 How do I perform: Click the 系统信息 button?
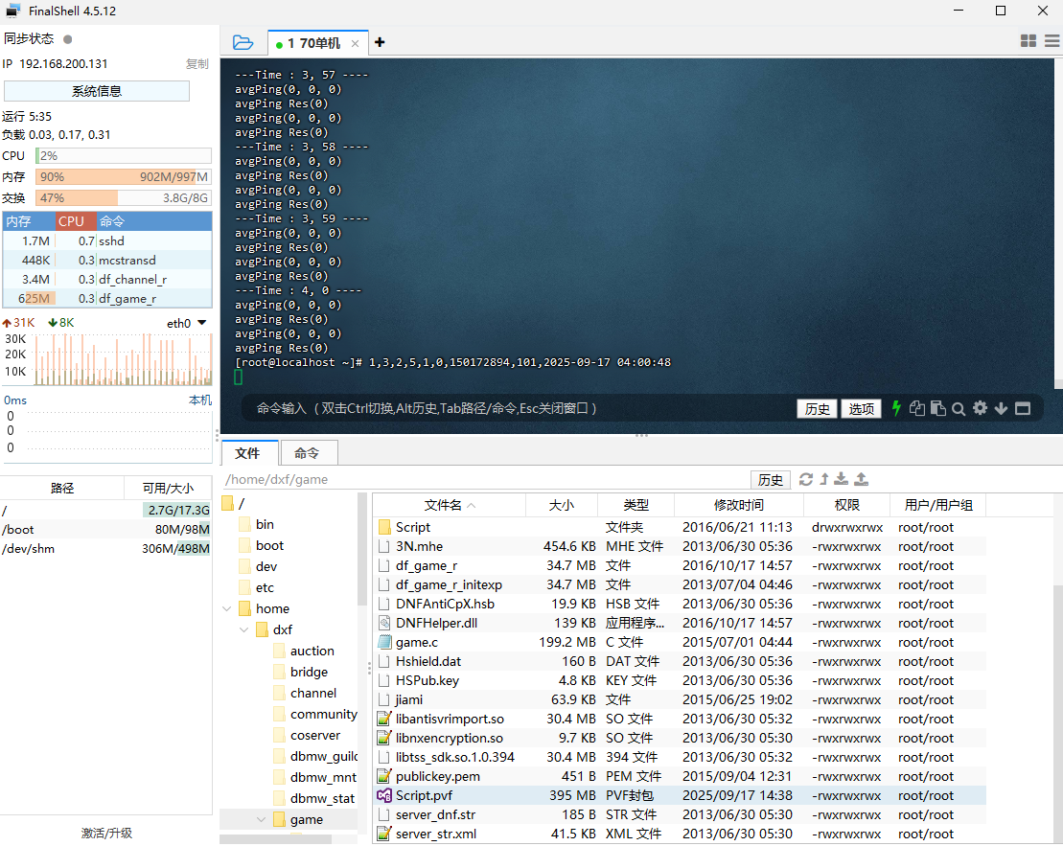click(97, 91)
